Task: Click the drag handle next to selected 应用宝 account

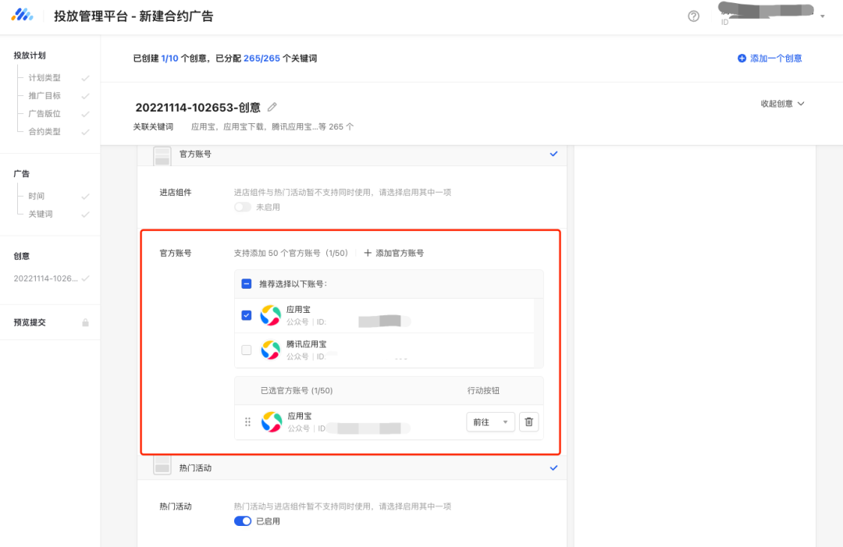Action: point(247,421)
